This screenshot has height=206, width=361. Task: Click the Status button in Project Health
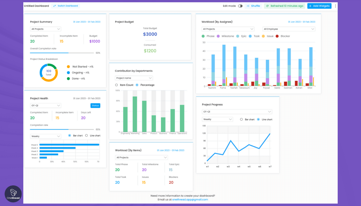point(95,105)
